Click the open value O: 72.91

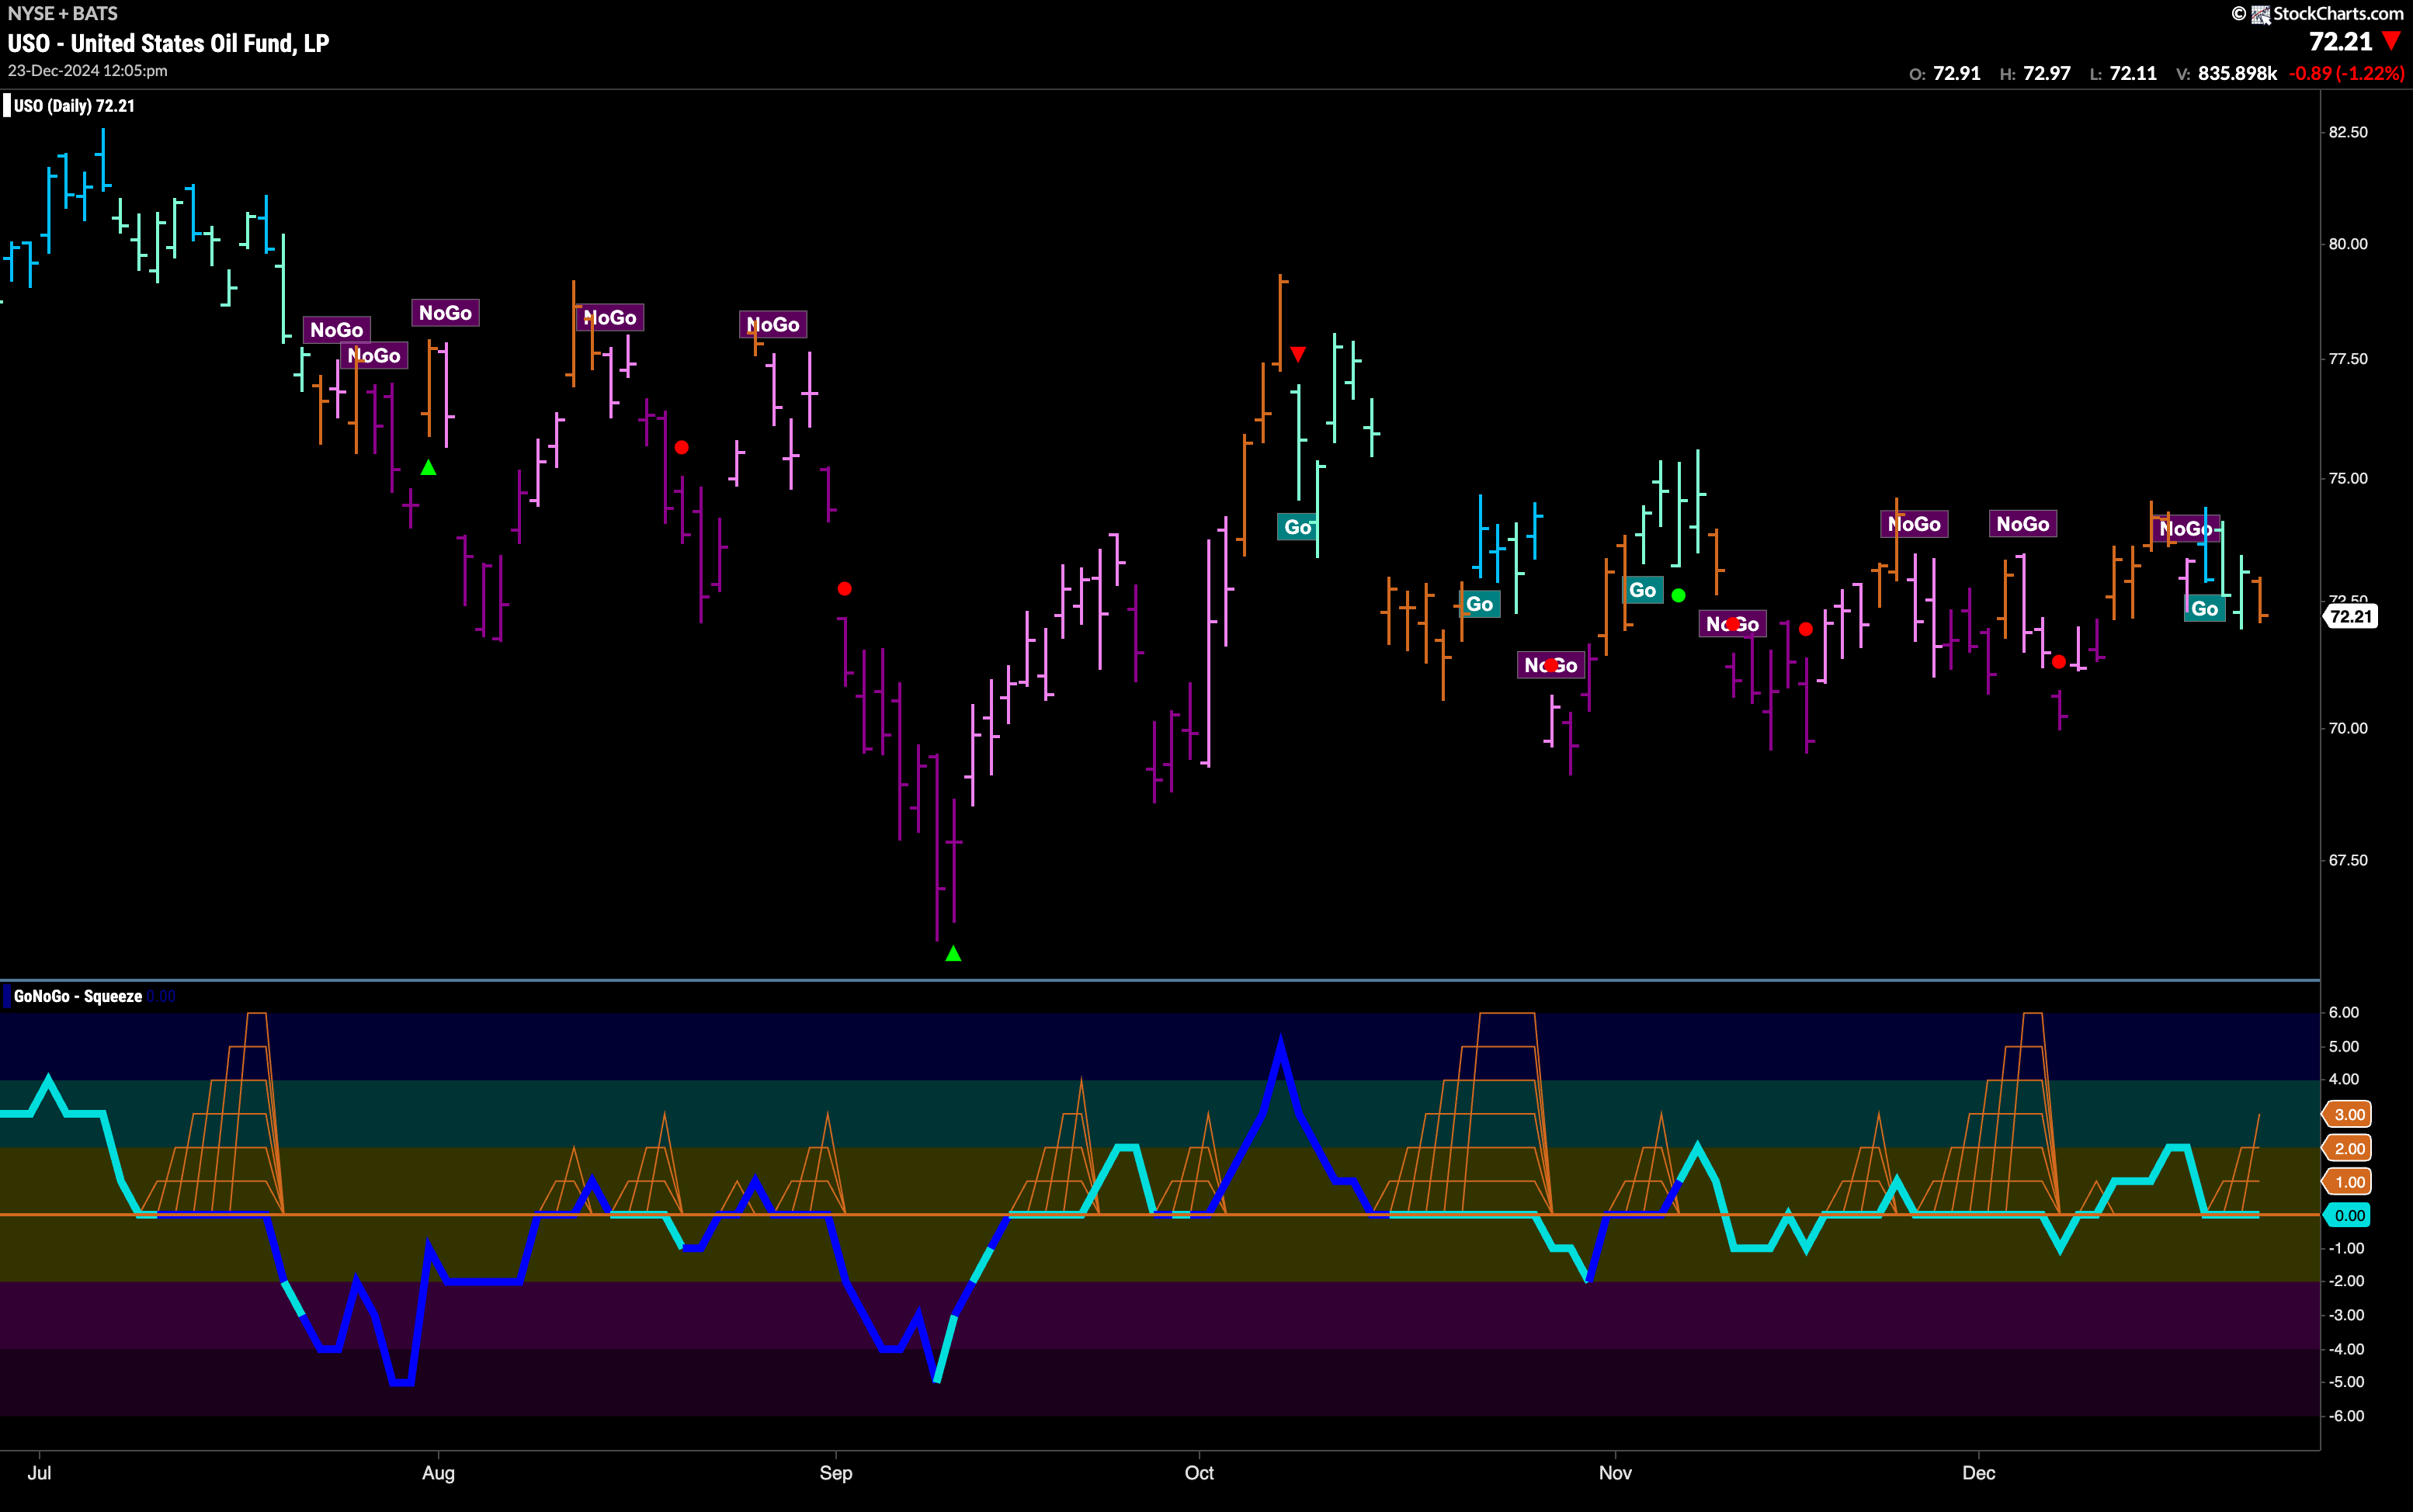click(x=1944, y=73)
